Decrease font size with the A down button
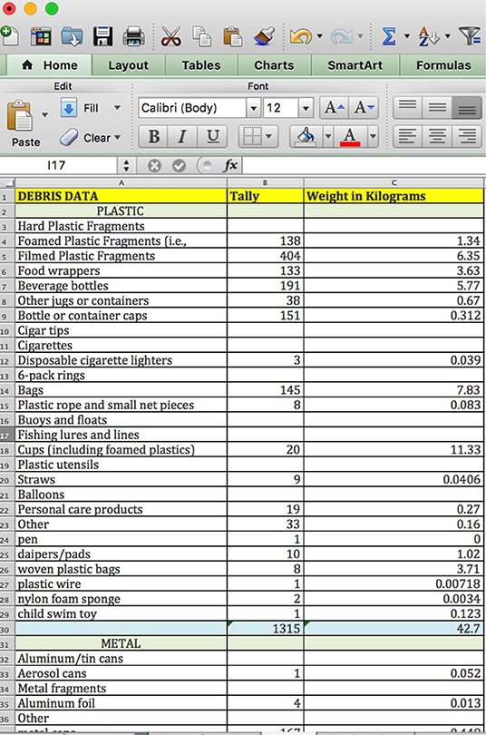Viewport: 486px width, 735px height. (364, 108)
